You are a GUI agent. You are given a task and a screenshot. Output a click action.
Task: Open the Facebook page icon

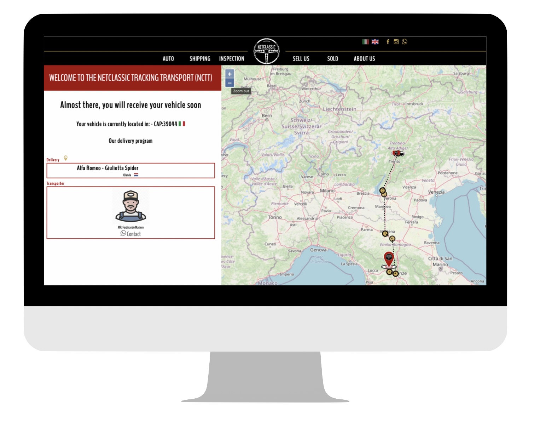[x=388, y=42]
